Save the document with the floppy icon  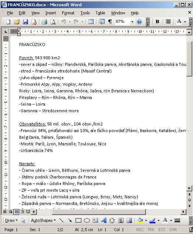point(25,22)
